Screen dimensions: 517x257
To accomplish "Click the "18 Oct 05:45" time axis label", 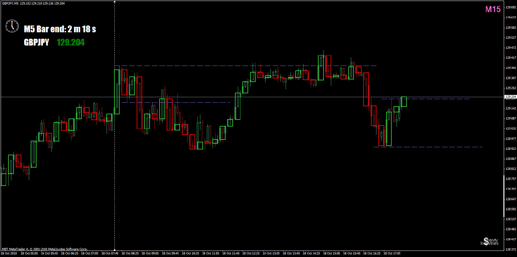I will [49, 253].
